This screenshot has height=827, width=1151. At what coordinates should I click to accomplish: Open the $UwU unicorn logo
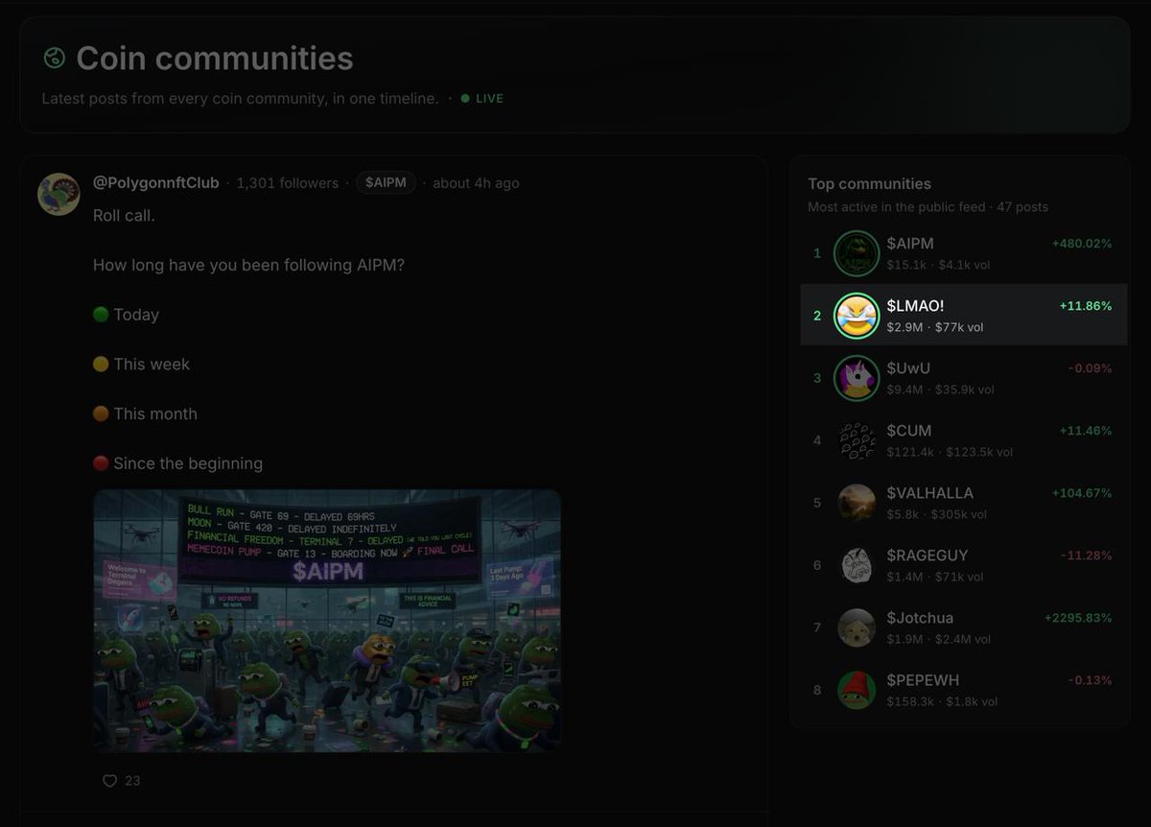pyautogui.click(x=857, y=378)
